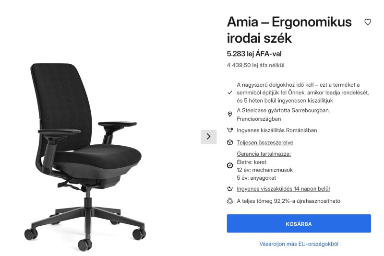Open the Garancia tartalmazza link
The width and height of the screenshot is (384, 256).
pos(264,154)
